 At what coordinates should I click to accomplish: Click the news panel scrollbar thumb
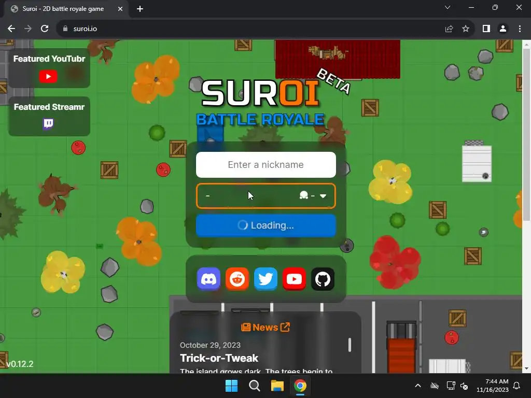coord(350,345)
